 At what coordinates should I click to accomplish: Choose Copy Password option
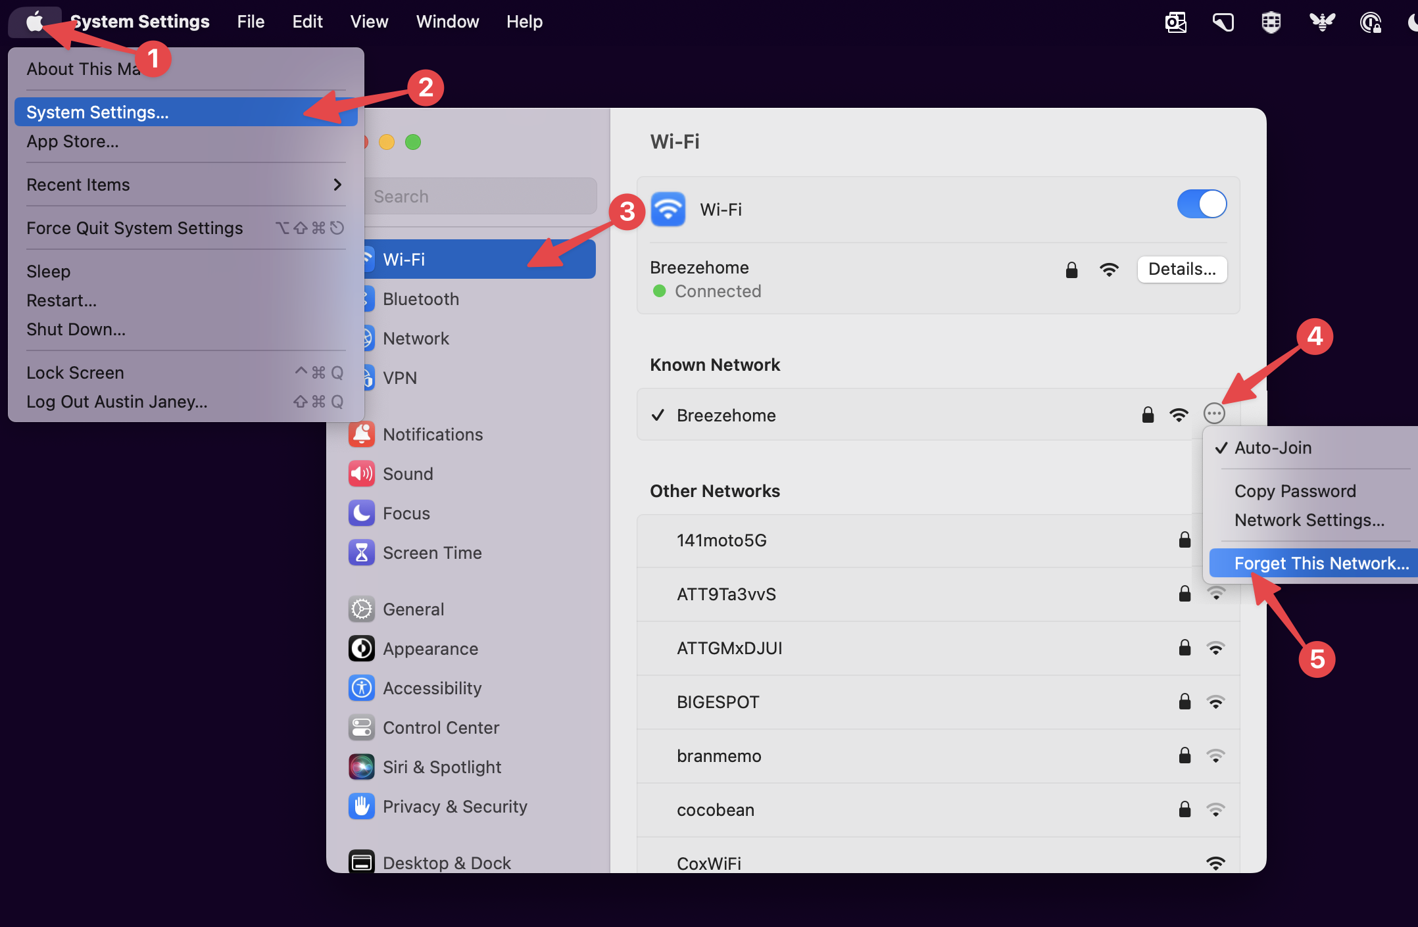1294,491
